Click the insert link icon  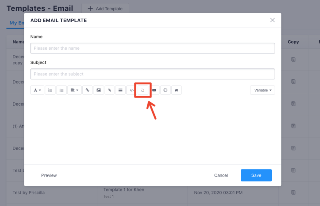(x=88, y=90)
